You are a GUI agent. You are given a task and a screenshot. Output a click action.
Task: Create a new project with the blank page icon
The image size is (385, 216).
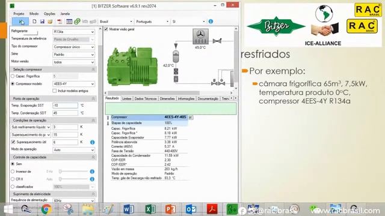pyautogui.click(x=34, y=22)
